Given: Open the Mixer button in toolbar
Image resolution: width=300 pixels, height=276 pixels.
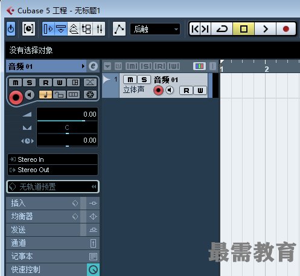Looking at the screenshot, I should [x=99, y=29].
